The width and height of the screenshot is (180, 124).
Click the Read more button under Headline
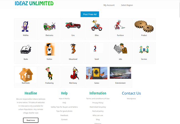click(31, 120)
